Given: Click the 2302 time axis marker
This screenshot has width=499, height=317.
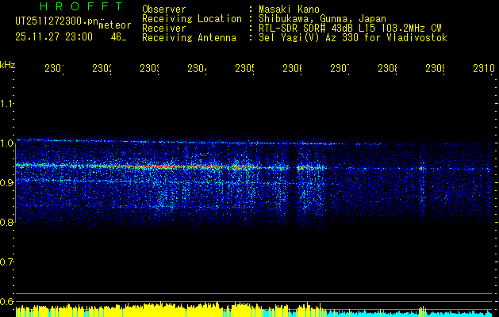Looking at the screenshot, I should [102, 69].
